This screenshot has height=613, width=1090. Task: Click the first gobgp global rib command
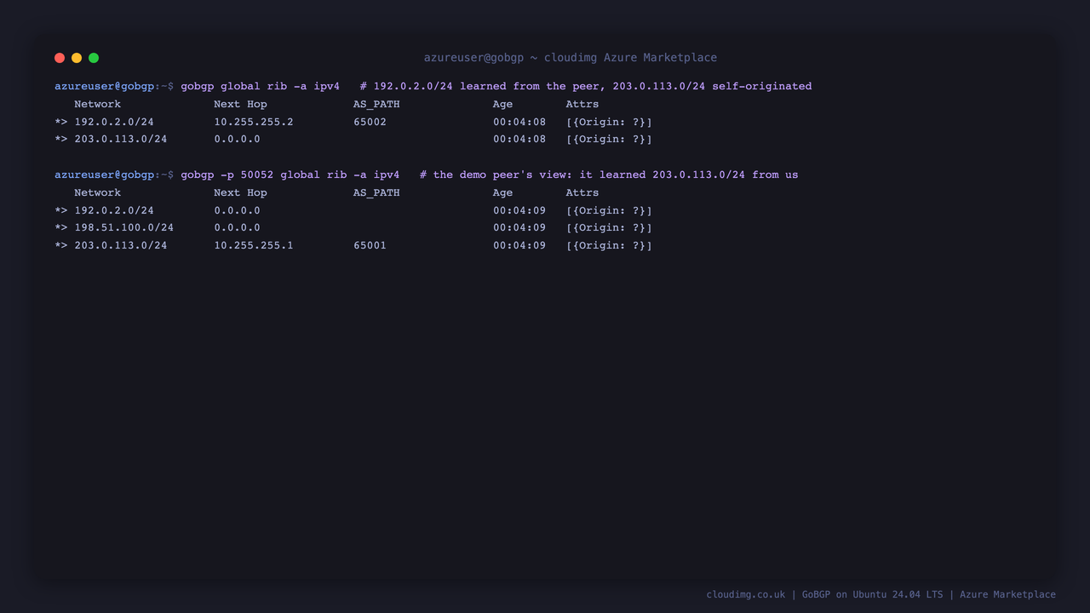point(260,86)
